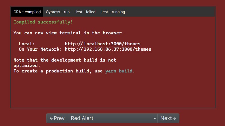
Task: Advance to next theme with Next button
Action: tap(168, 118)
